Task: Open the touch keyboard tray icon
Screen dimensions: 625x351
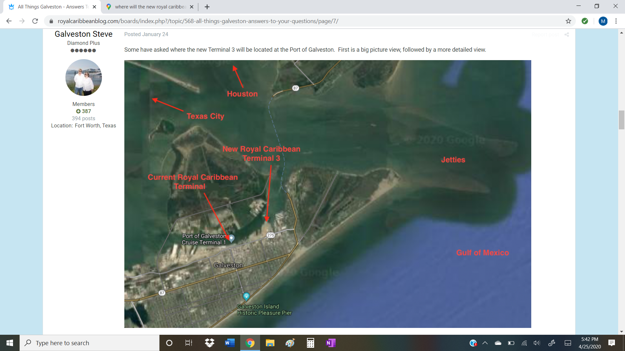Action: 568,343
